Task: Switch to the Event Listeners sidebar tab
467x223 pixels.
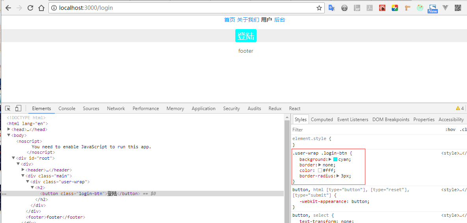Action: pyautogui.click(x=353, y=120)
